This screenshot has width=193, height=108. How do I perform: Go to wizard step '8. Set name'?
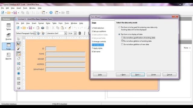(96, 52)
